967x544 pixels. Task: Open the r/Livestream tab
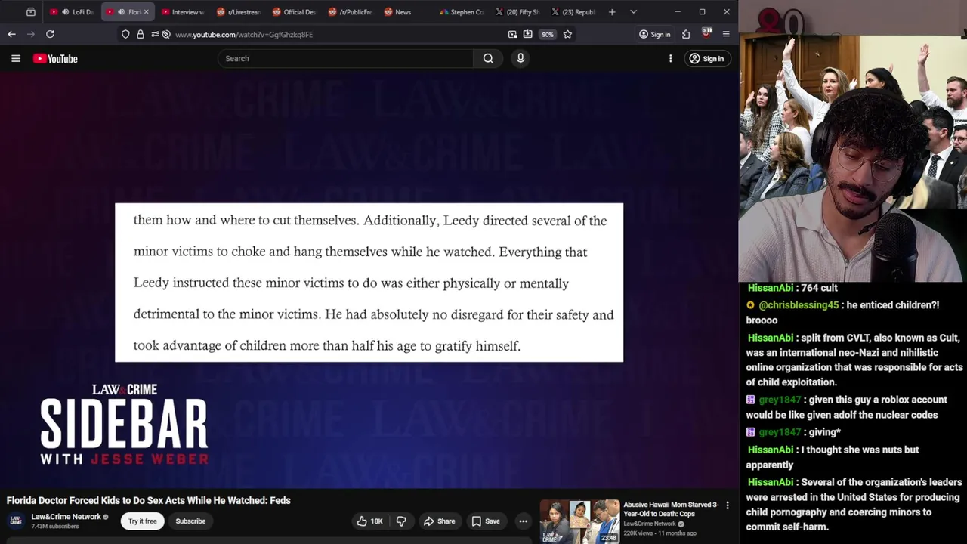click(x=238, y=12)
